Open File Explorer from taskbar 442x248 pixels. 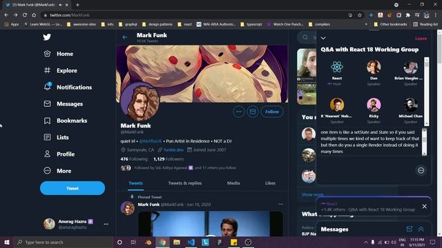(x=177, y=242)
